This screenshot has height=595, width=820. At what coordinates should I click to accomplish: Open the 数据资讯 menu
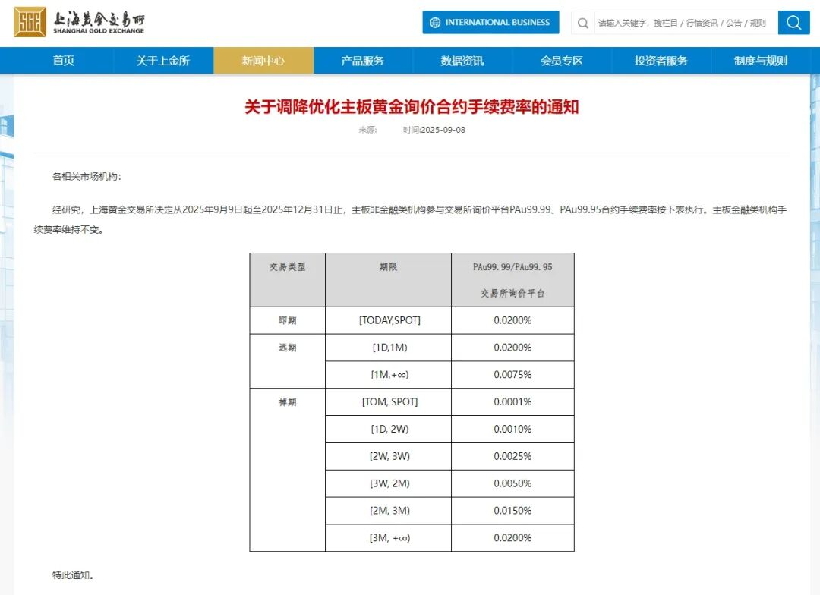[462, 61]
